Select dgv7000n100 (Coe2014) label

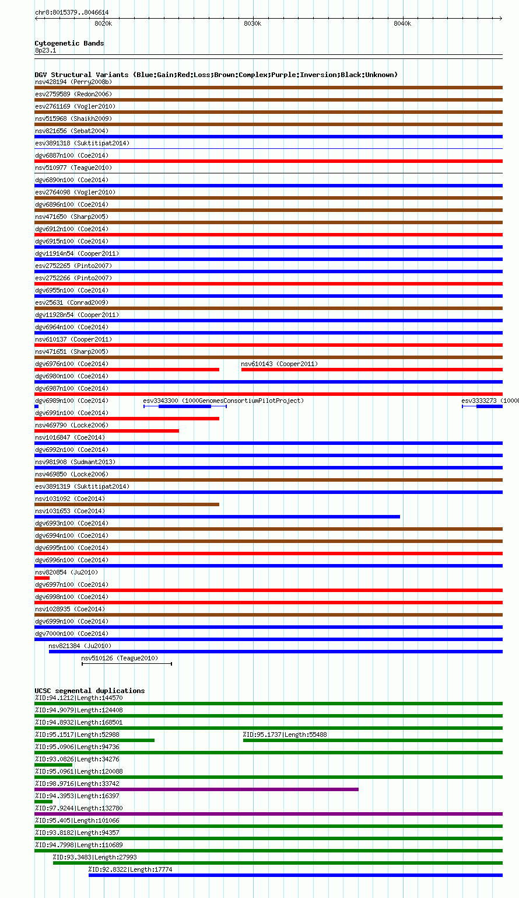[72, 634]
